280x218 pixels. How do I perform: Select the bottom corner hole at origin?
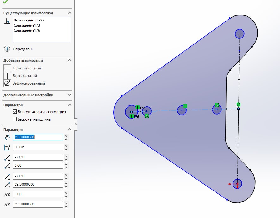pos(237,184)
